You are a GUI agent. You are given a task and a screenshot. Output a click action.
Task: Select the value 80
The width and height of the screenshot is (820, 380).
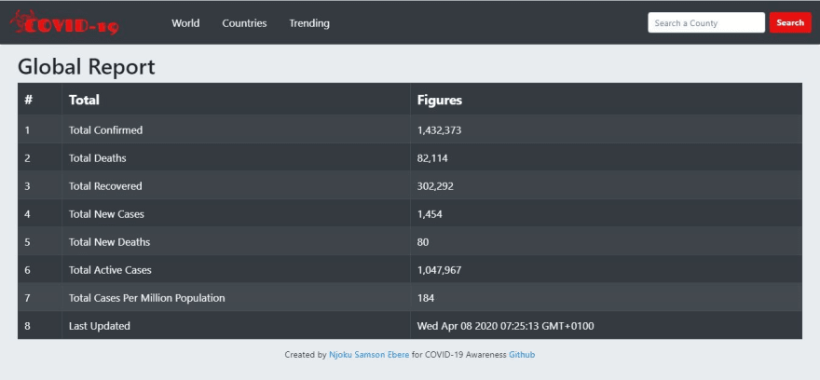click(422, 242)
